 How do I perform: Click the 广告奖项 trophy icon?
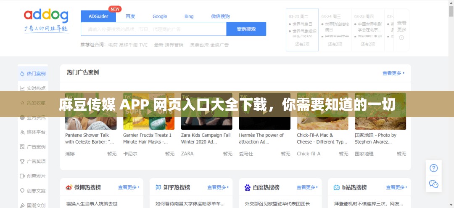[22, 161]
